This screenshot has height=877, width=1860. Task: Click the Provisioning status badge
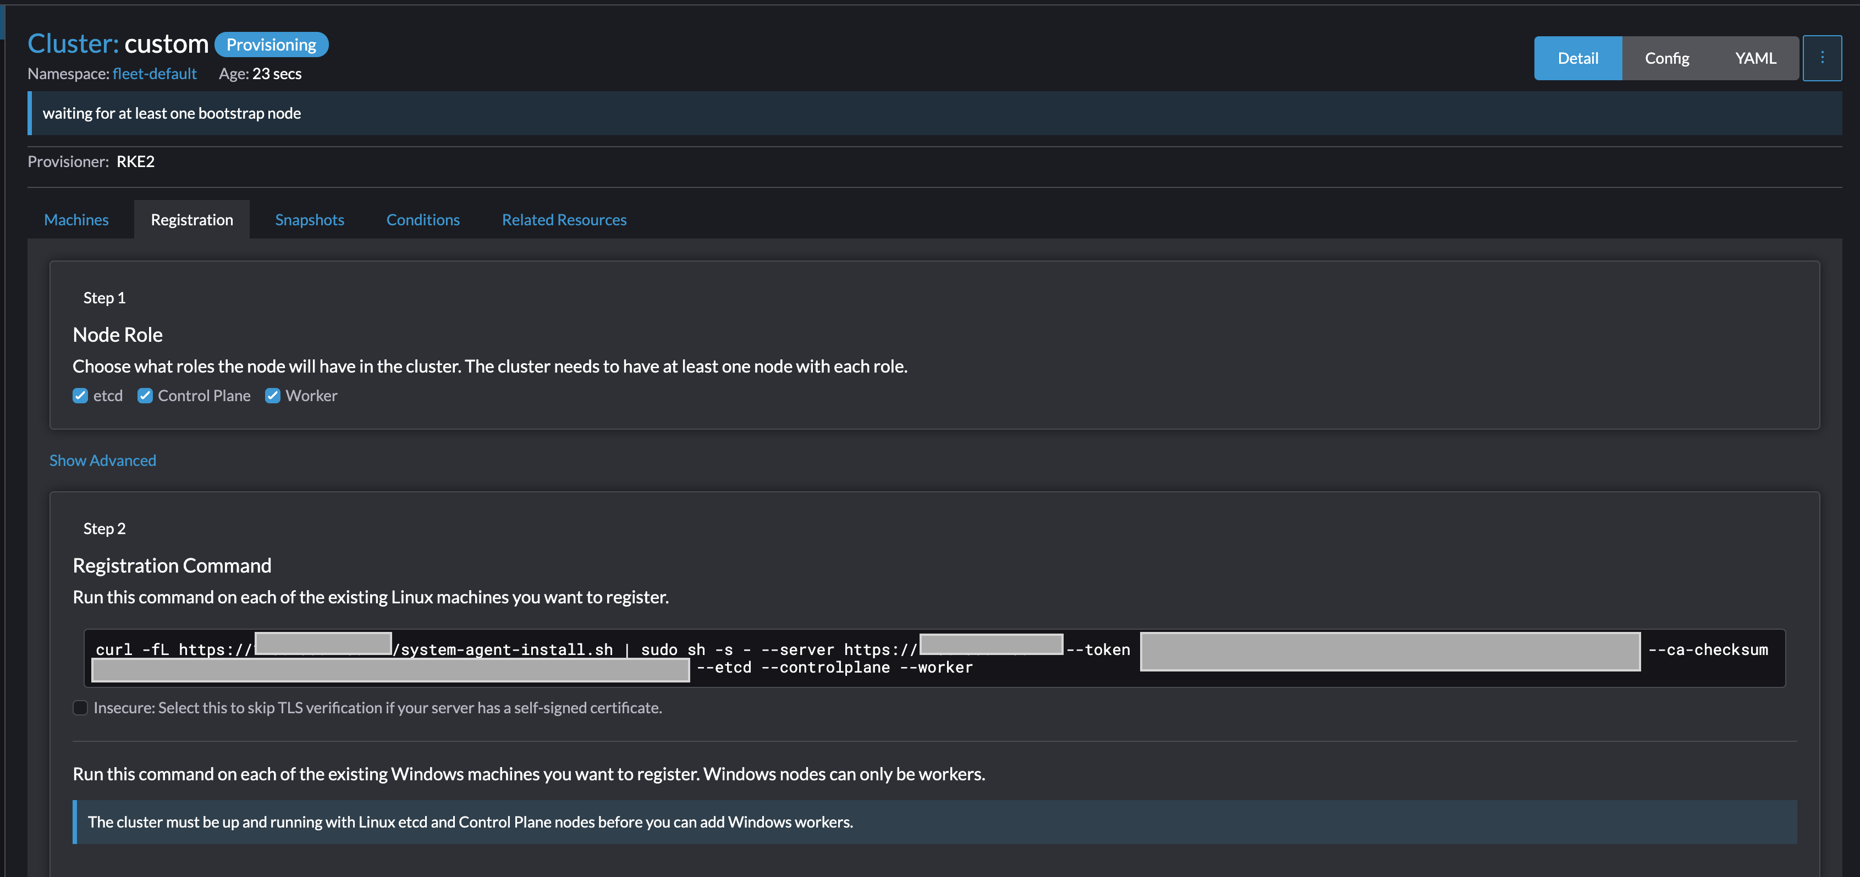pyautogui.click(x=272, y=45)
